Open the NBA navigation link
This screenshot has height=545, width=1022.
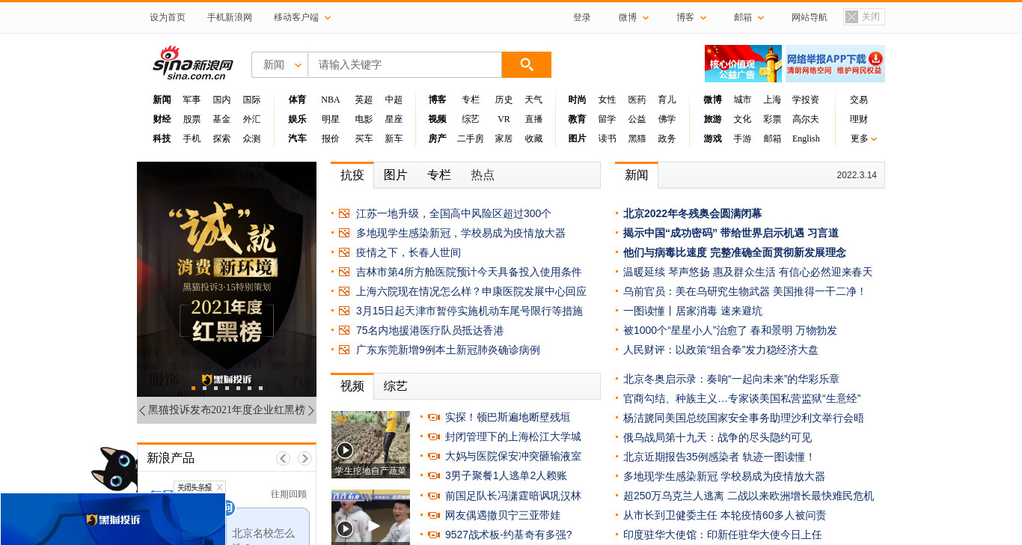click(331, 100)
